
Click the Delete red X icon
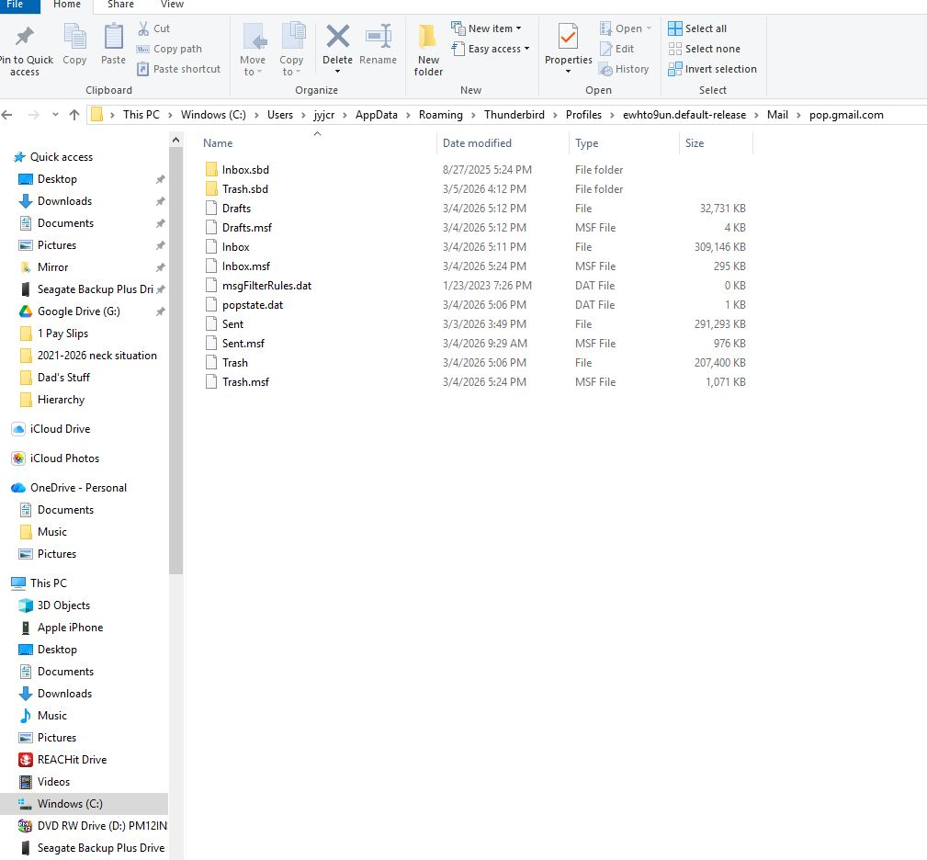click(337, 36)
